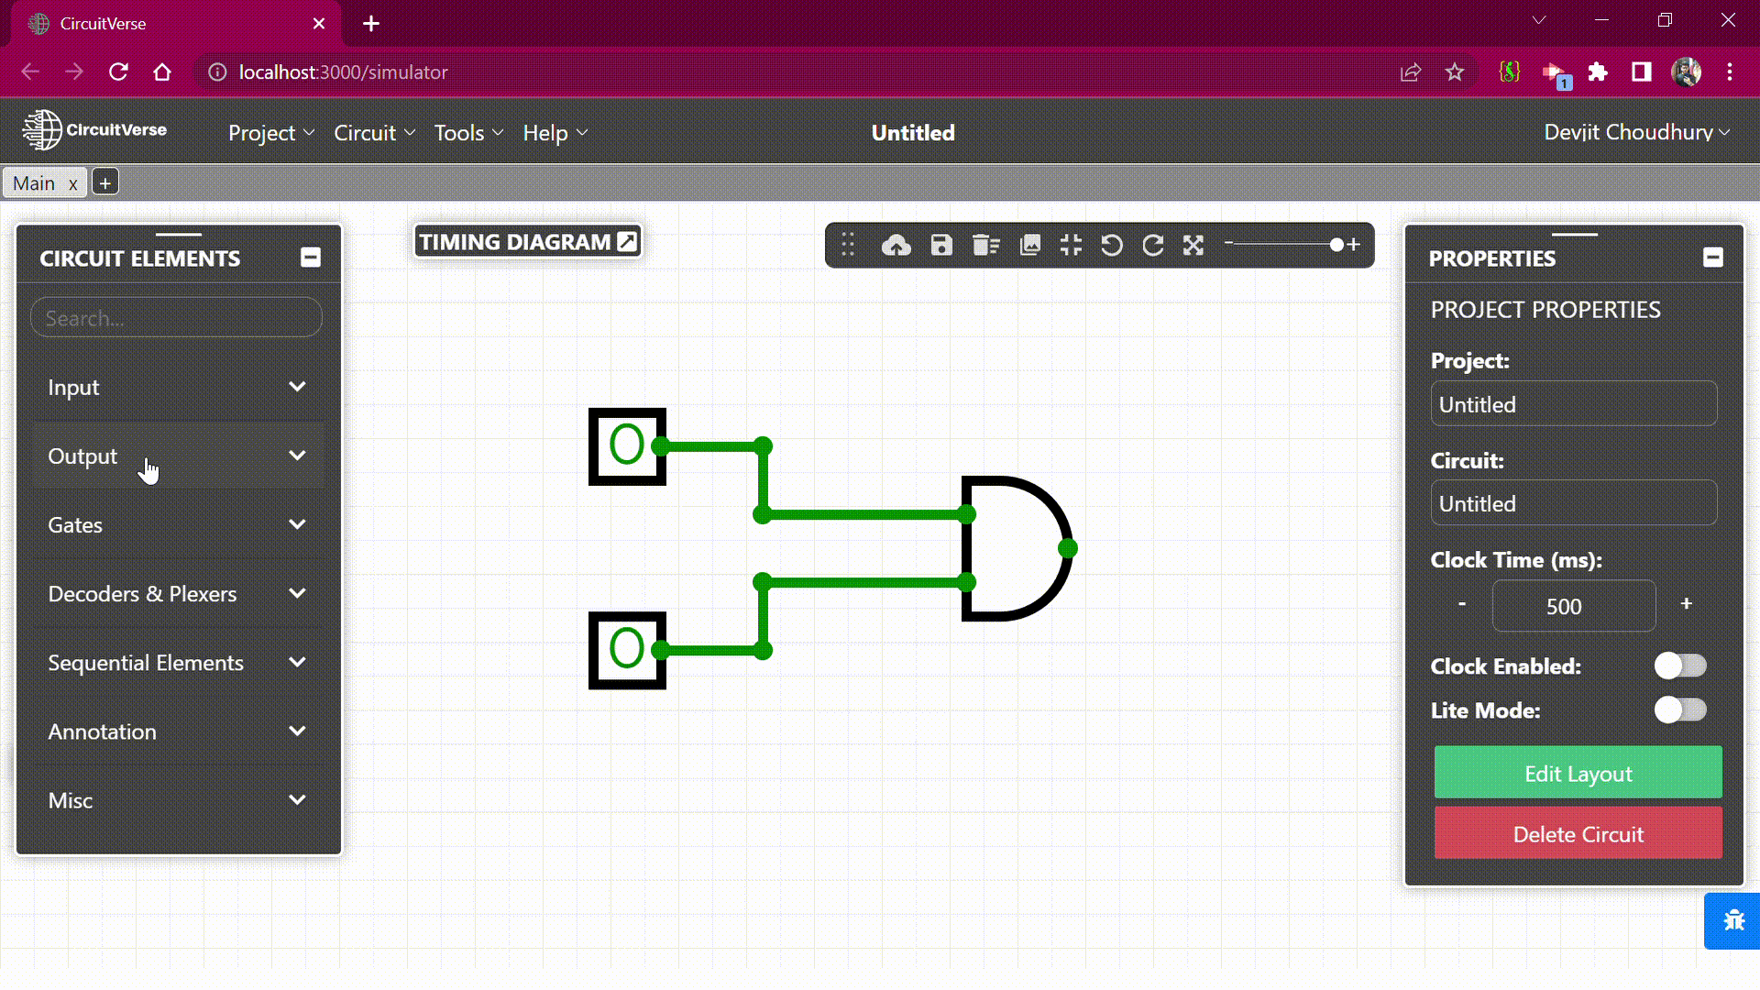Click the bug report icon
This screenshot has width=1760, height=990.
[x=1732, y=920]
